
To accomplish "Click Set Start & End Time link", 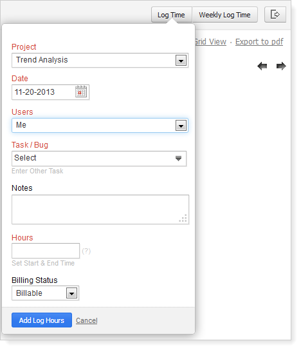I will [x=43, y=263].
